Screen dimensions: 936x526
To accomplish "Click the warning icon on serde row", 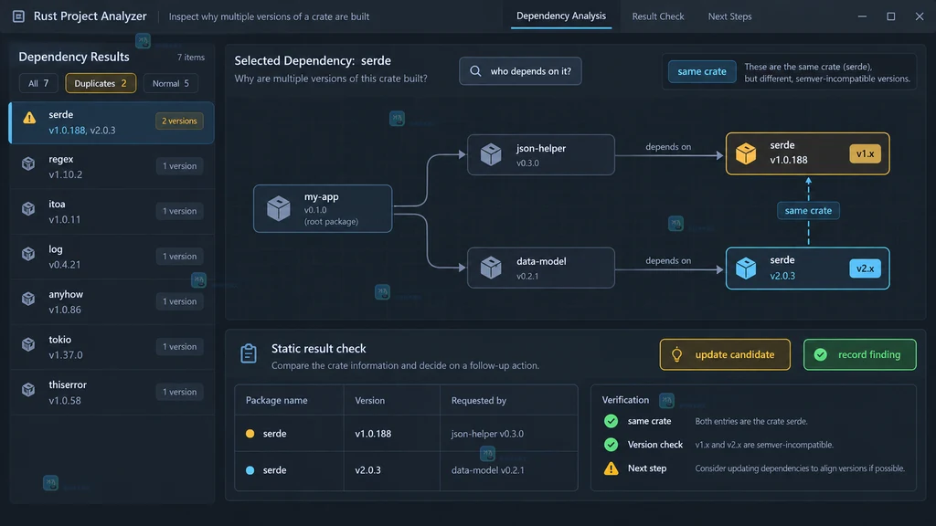I will coord(29,118).
